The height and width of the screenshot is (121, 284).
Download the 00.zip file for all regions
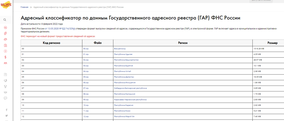(x=86, y=49)
